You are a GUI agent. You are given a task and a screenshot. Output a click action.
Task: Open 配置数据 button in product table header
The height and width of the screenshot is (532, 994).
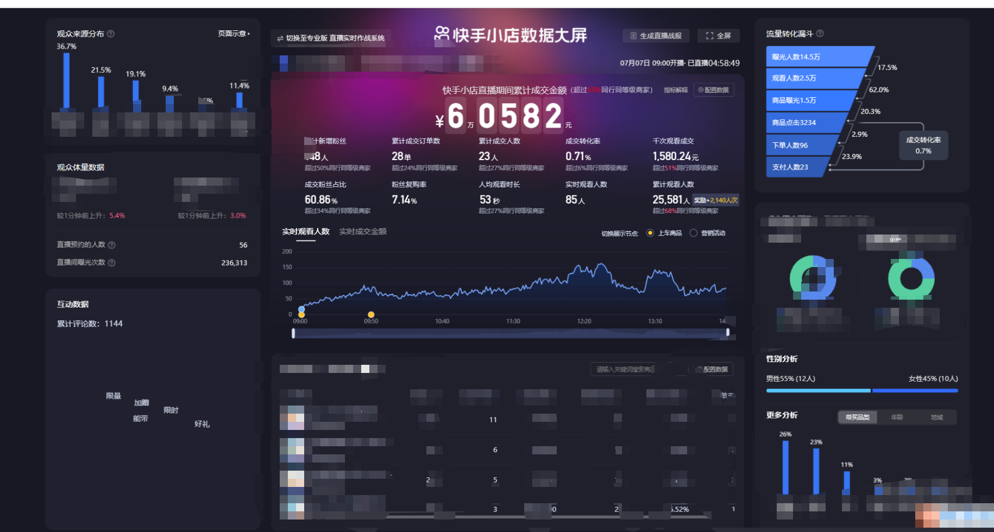[x=715, y=369]
